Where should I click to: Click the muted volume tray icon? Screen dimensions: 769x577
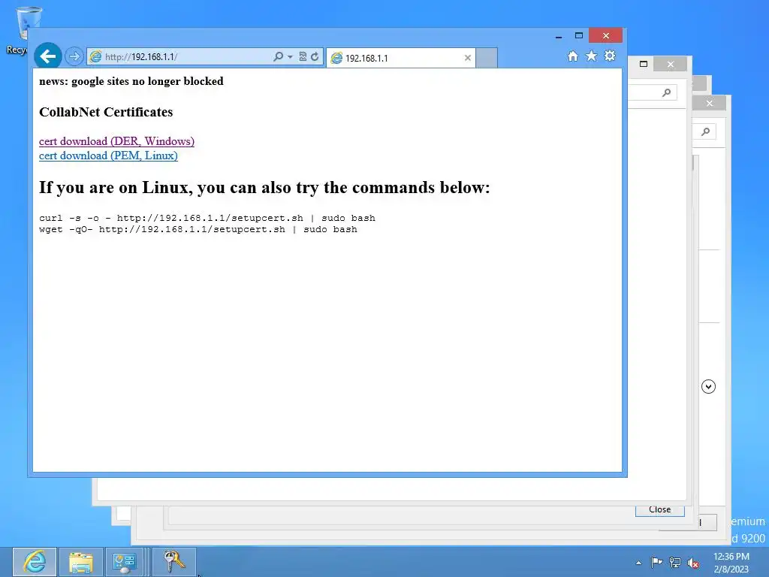point(693,563)
